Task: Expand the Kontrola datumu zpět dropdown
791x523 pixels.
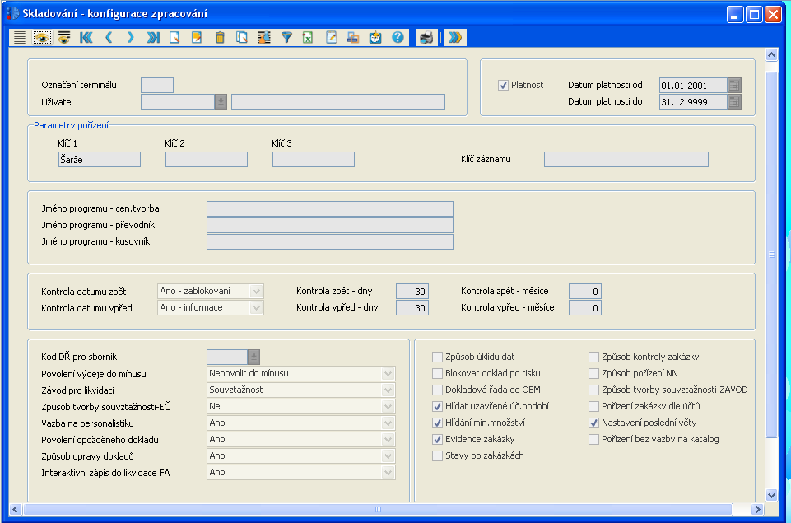Action: point(256,291)
